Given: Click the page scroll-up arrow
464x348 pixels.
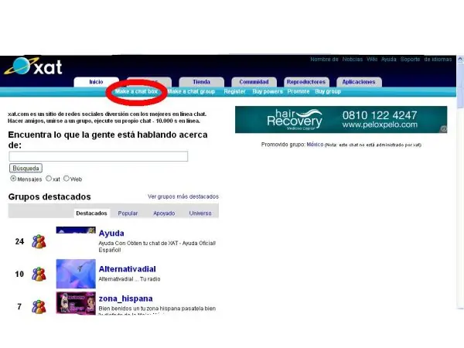Looking at the screenshot, I should click(x=460, y=59).
